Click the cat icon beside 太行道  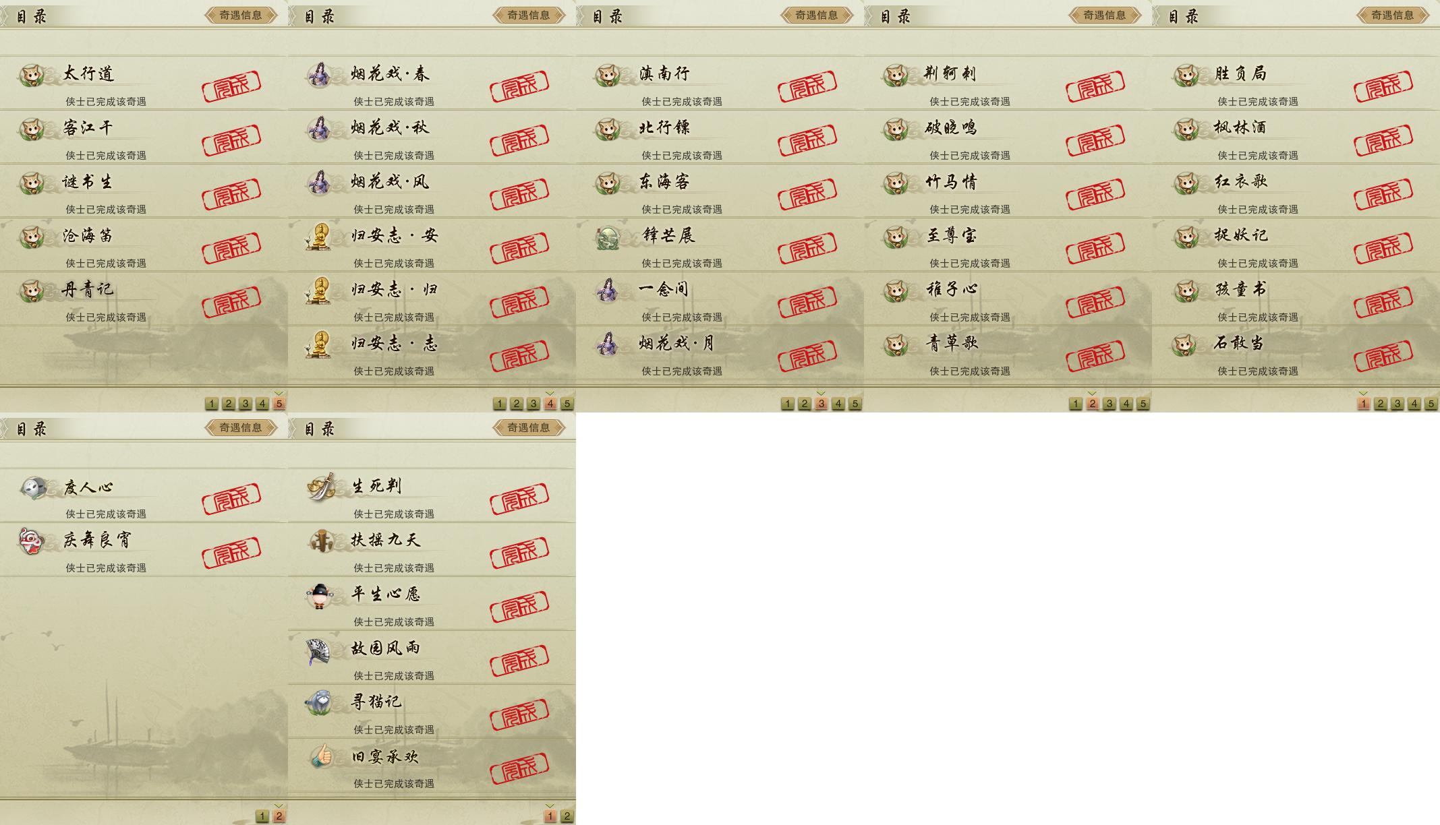tap(31, 74)
